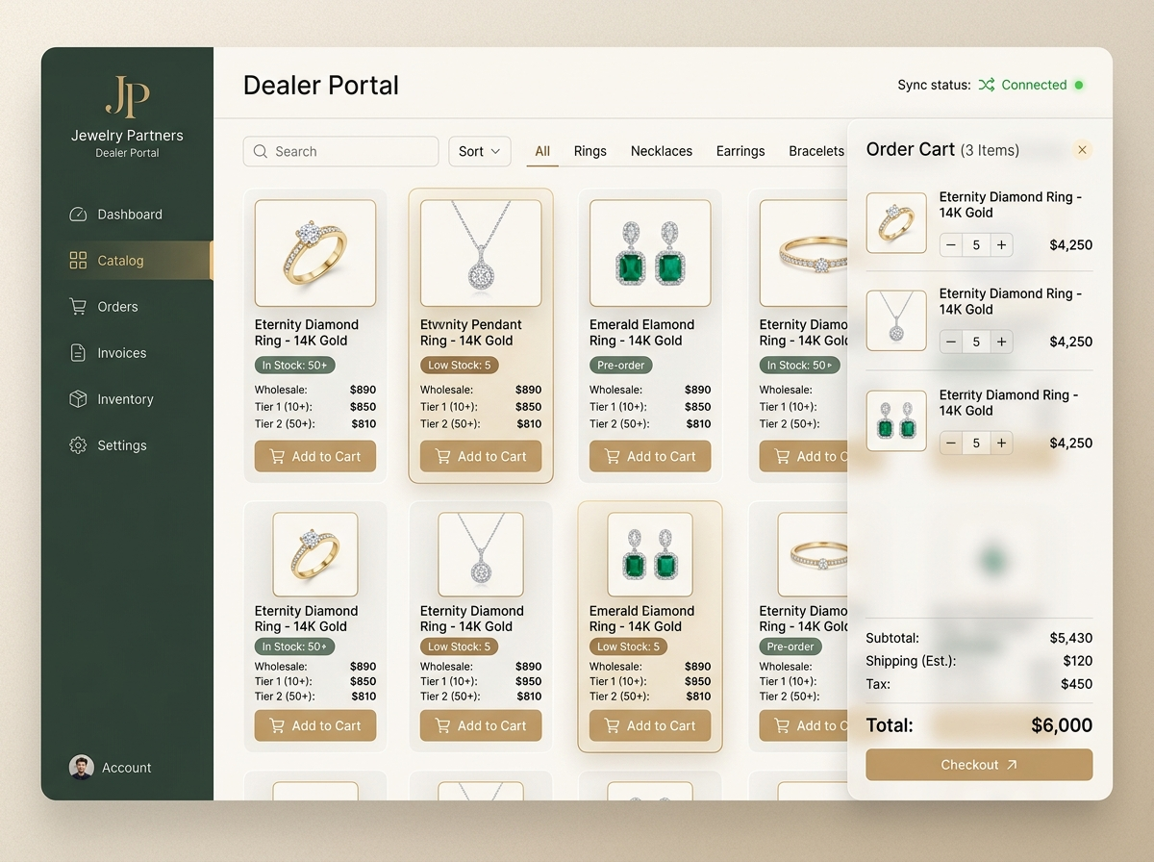Click the Shipping estimate value $120
The height and width of the screenshot is (862, 1154).
[x=1078, y=661]
